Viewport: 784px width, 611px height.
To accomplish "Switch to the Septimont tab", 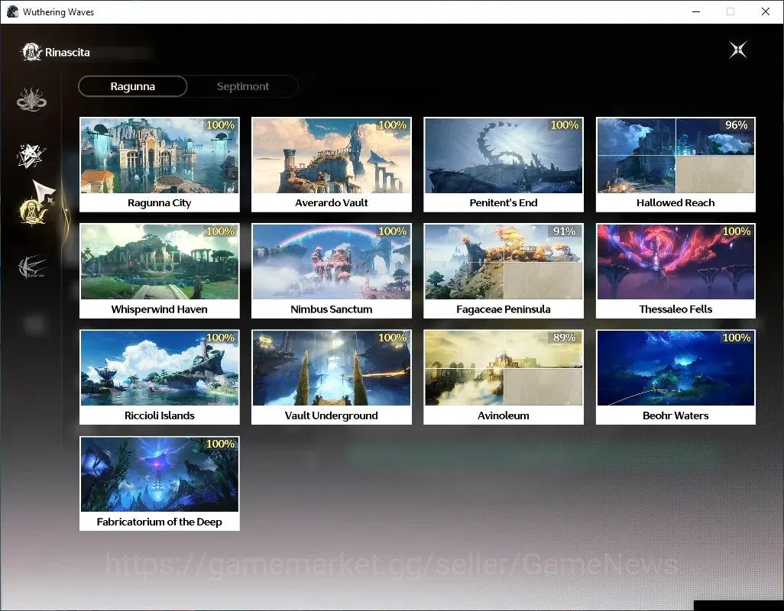I will [x=242, y=86].
